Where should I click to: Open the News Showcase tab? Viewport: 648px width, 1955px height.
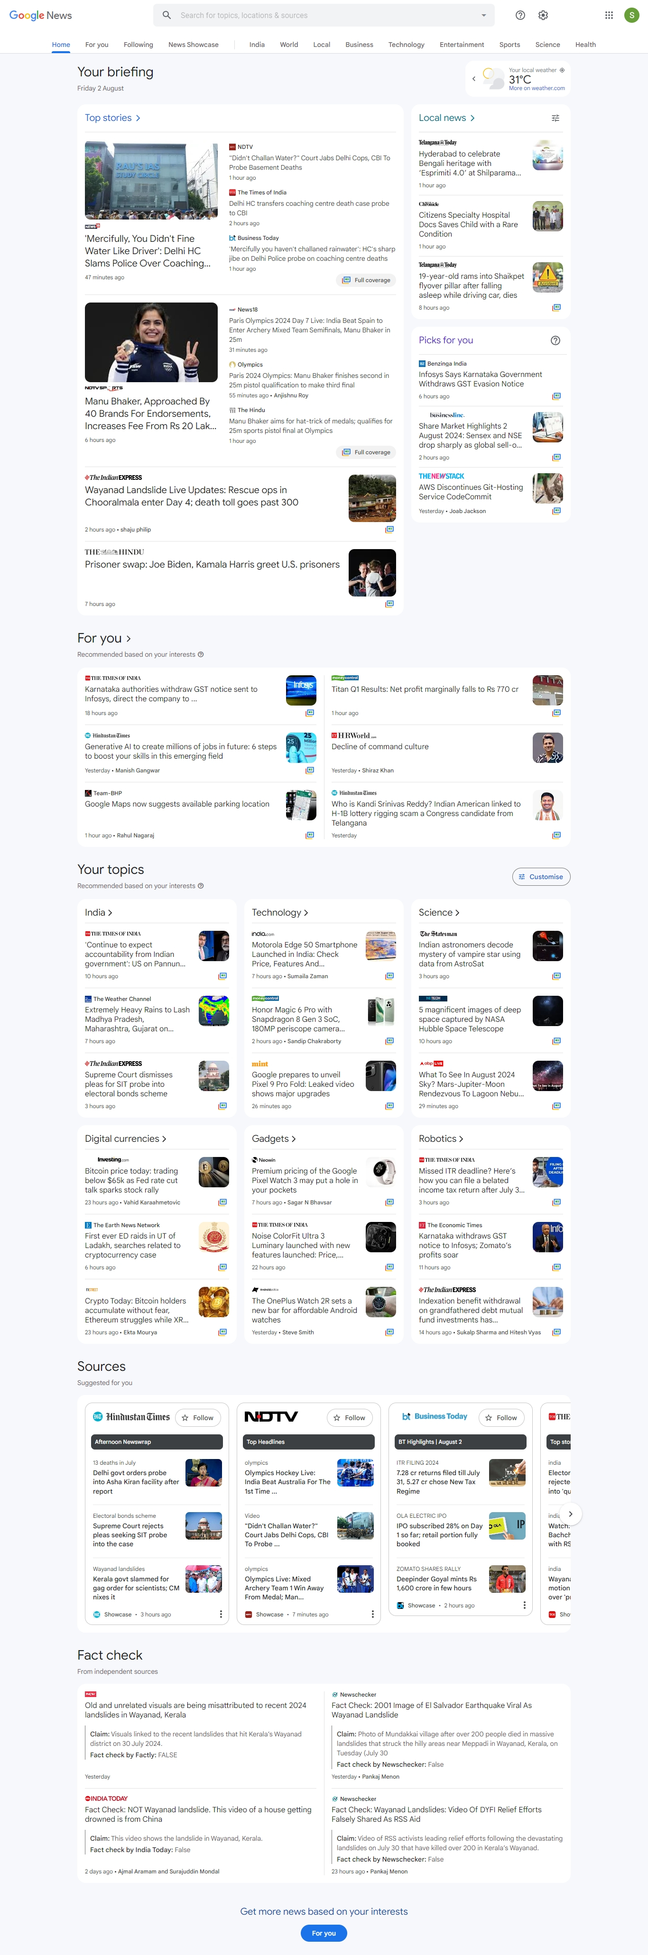coord(193,45)
